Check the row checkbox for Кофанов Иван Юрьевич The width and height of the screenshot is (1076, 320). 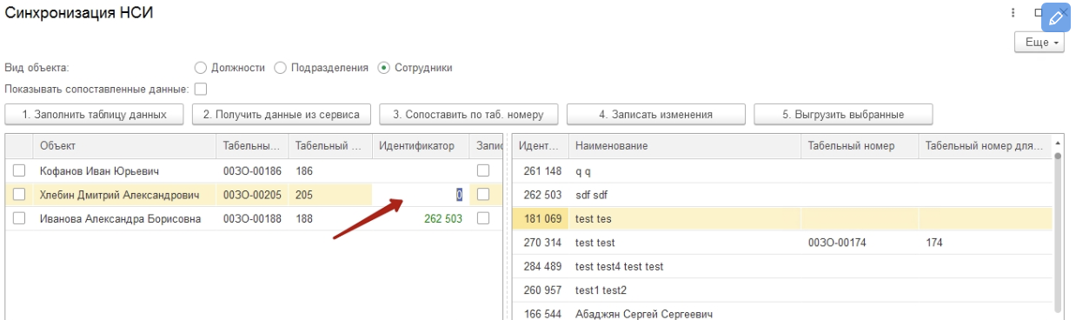(19, 171)
